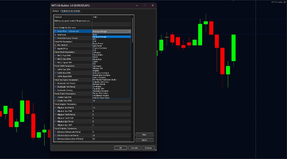Screen dimensions: 287x159
Task: Edit the Ichimoku Kijun-sen Period value 26
Action: click(112, 135)
